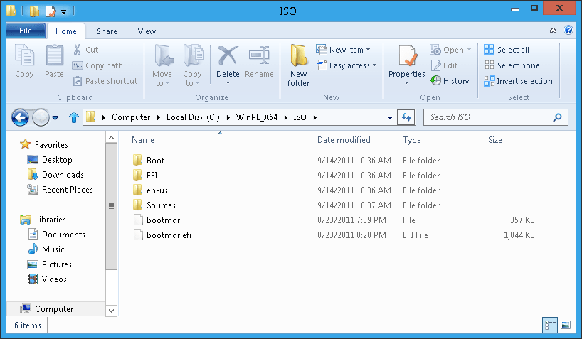
Task: Select the Home ribbon tab
Action: [66, 31]
